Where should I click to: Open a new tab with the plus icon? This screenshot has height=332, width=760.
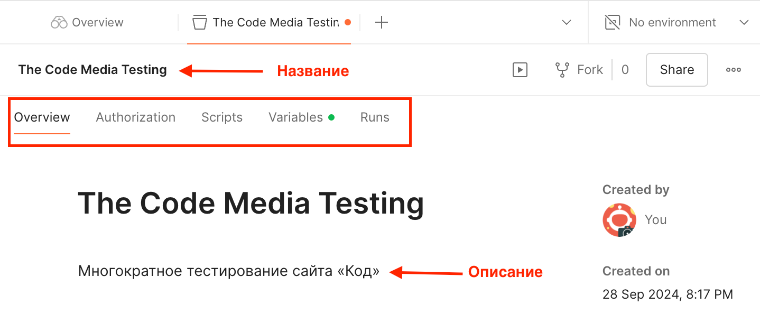pos(381,22)
